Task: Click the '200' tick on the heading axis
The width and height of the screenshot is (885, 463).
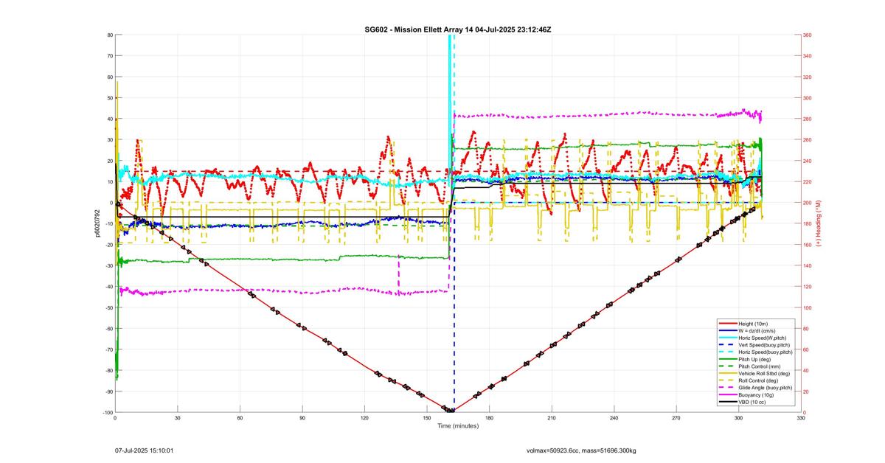Action: [808, 203]
